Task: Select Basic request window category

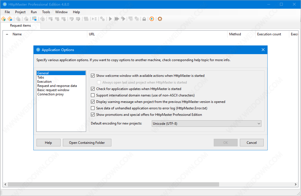Action: tap(61, 90)
